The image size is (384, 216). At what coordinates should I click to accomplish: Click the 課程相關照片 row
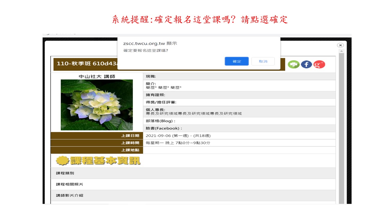click(x=193, y=184)
